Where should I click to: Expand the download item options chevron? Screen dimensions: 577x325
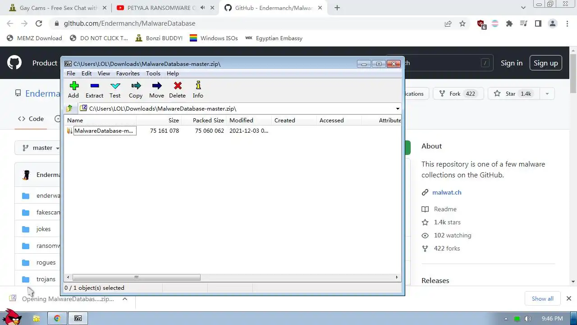[125, 299]
